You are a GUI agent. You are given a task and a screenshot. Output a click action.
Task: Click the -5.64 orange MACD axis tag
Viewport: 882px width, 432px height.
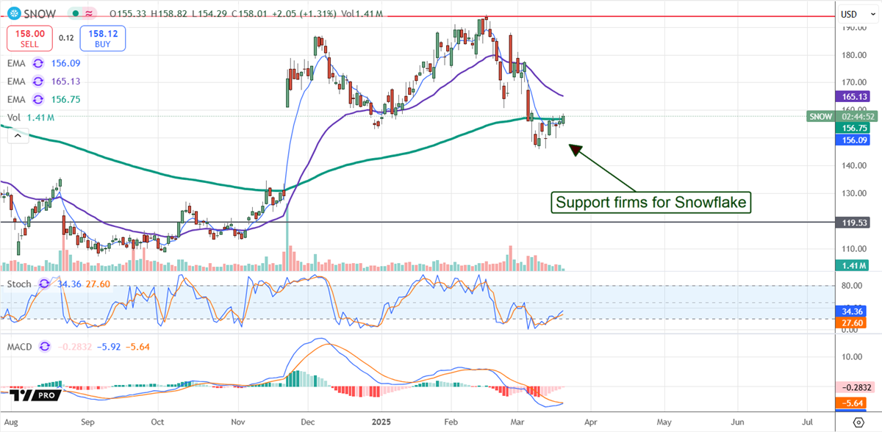coord(850,403)
